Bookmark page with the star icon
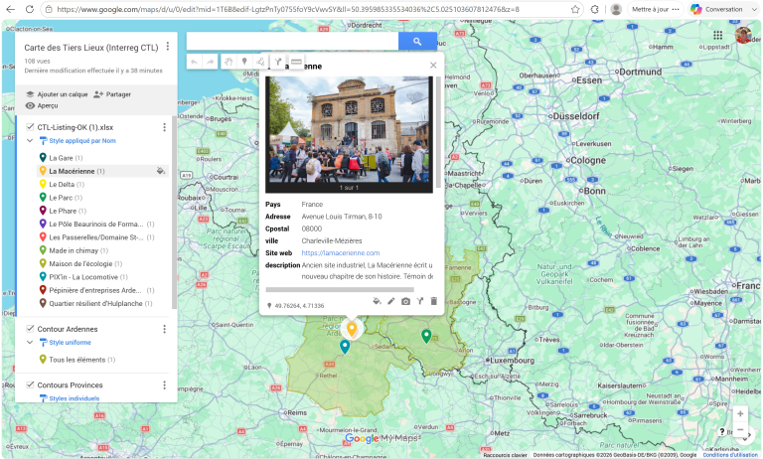Image resolution: width=763 pixels, height=459 pixels. [575, 9]
